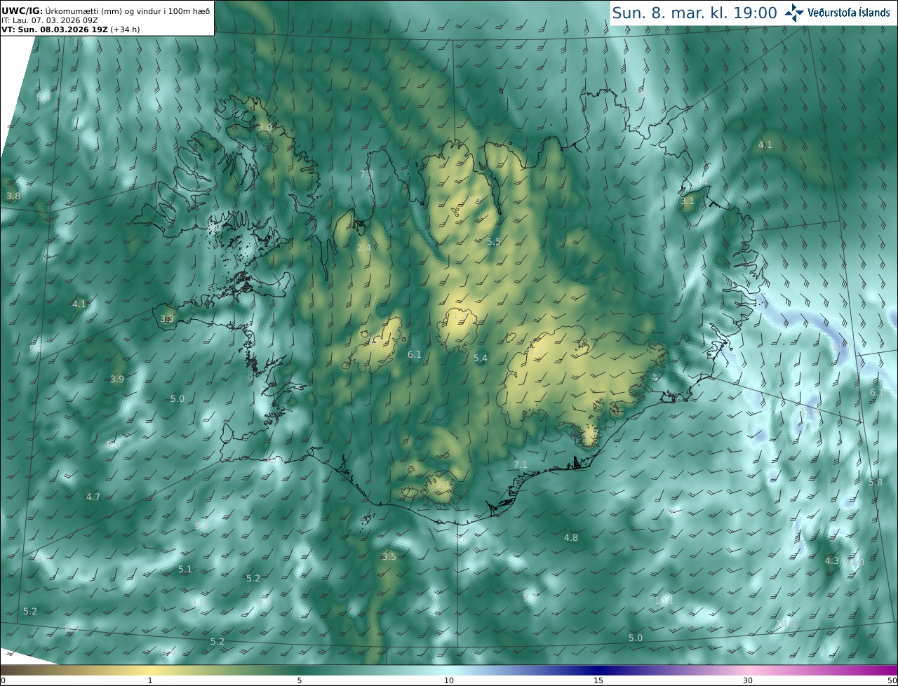Click the colour scale label '50'
The image size is (898, 686).
892,680
